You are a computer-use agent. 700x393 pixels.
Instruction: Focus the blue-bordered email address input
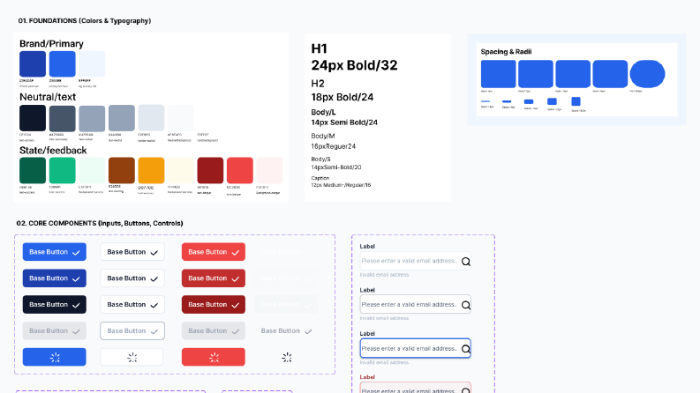point(415,348)
